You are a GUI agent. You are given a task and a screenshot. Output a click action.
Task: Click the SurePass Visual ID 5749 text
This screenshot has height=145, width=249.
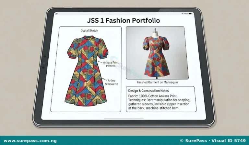pos(213,140)
